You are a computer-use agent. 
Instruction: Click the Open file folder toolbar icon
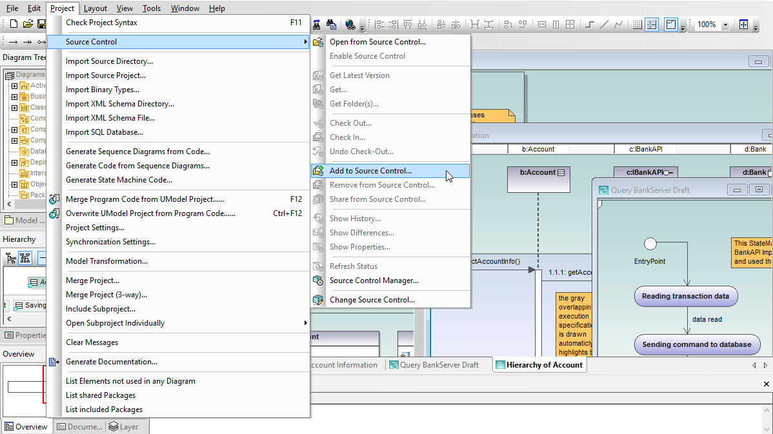point(28,24)
